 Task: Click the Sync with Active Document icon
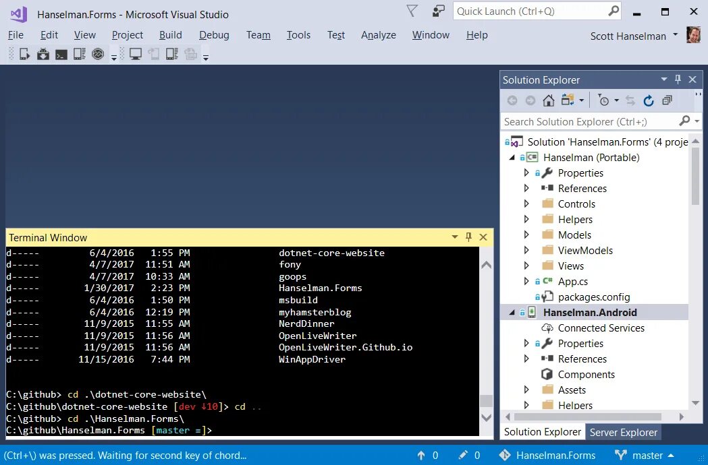(630, 100)
